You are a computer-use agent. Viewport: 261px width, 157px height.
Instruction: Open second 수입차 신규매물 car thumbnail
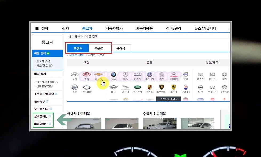(197, 124)
